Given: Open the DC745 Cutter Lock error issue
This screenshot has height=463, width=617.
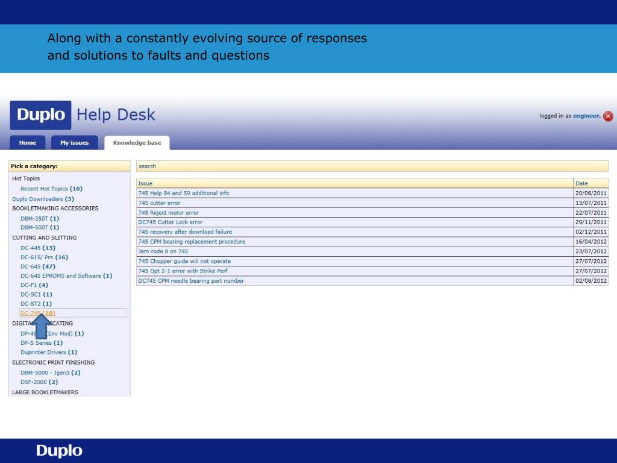Looking at the screenshot, I should [171, 222].
